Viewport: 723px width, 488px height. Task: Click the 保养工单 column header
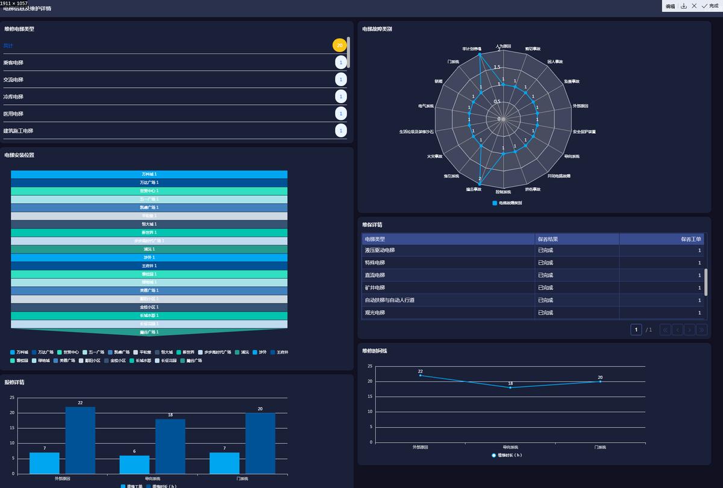click(662, 239)
